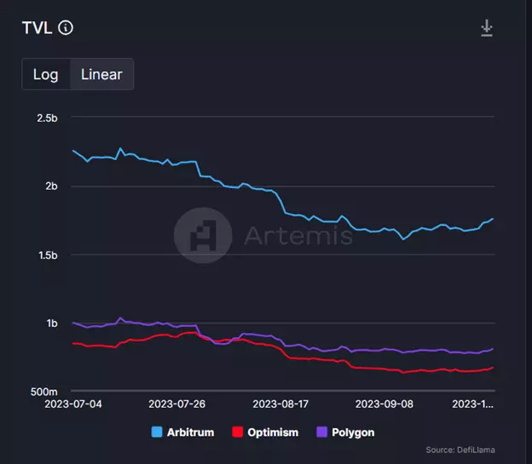Click the 1.5b y-axis label
532x464 pixels.
(x=48, y=255)
